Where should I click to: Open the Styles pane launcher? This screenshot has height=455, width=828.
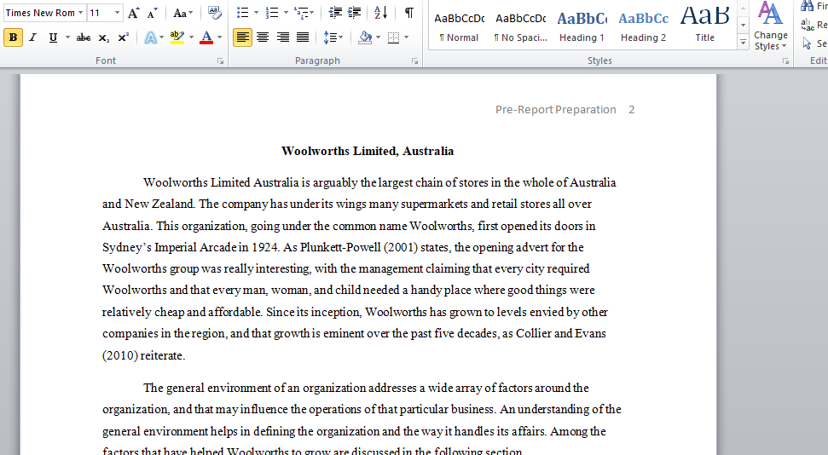[x=785, y=61]
